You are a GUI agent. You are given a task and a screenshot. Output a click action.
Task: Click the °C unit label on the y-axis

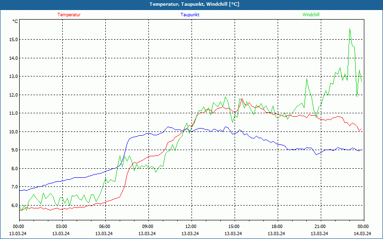coord(15,22)
